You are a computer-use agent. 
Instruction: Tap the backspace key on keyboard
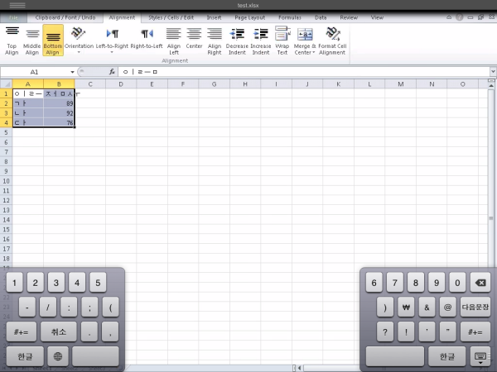(480, 283)
